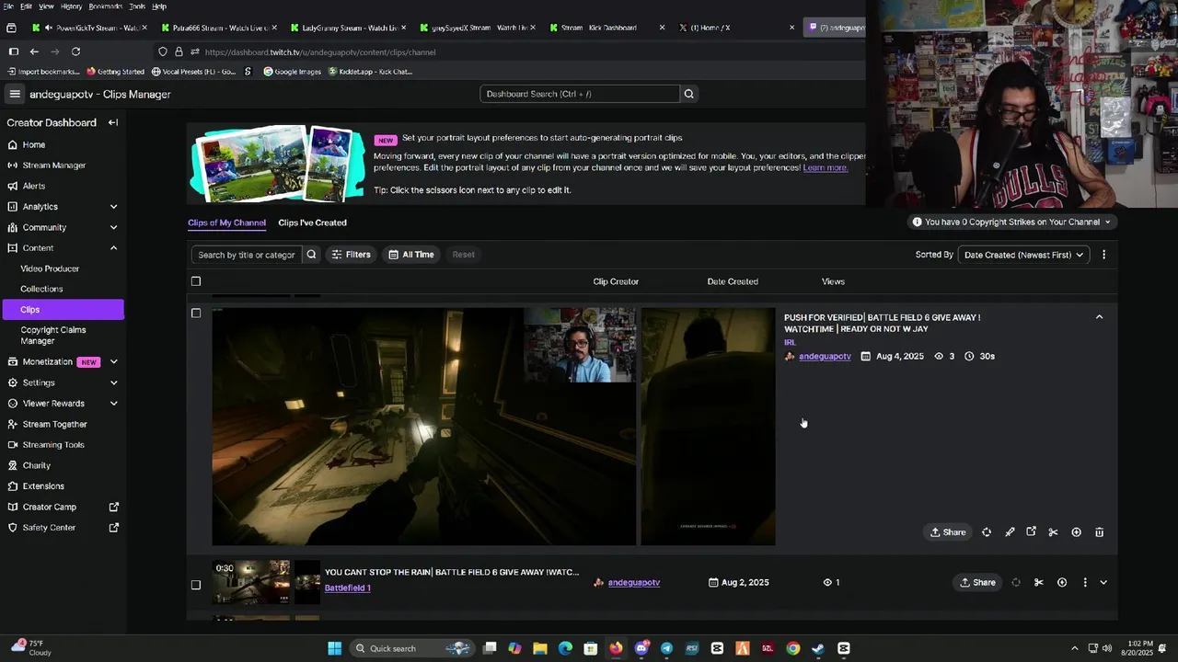Click andeguapotv creator link on Aug 2 row
The height and width of the screenshot is (662, 1178).
634,582
